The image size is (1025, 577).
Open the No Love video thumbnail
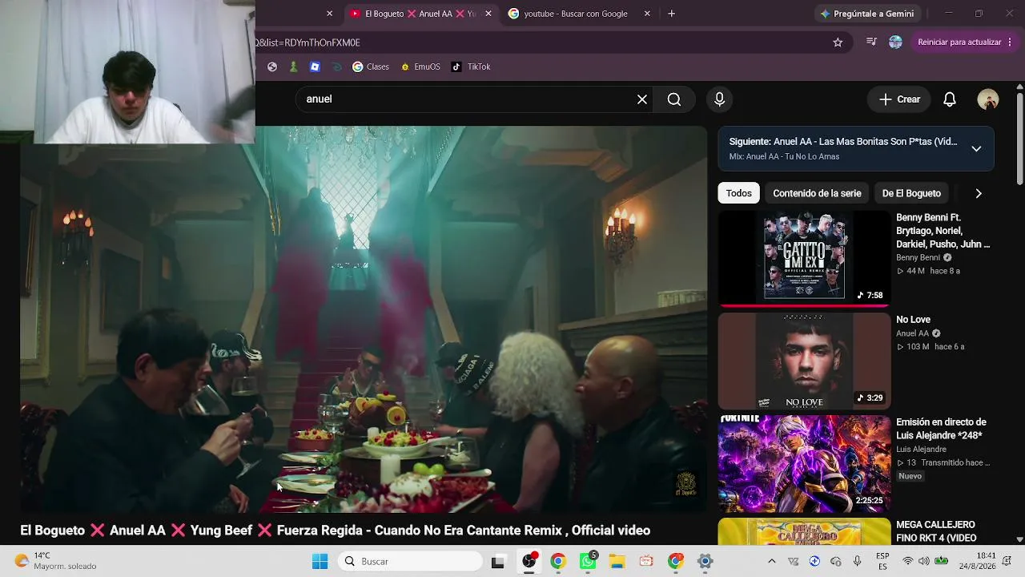[x=804, y=361]
